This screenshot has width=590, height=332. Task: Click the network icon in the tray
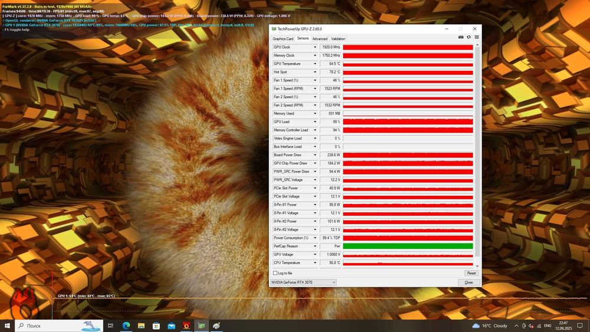coord(539,326)
